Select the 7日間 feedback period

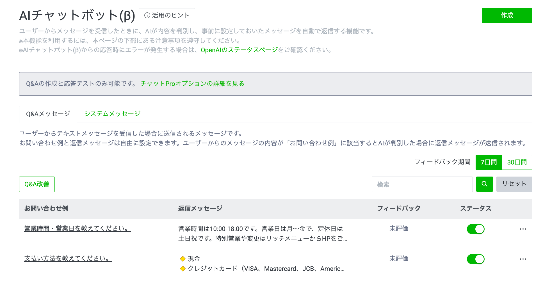(489, 162)
